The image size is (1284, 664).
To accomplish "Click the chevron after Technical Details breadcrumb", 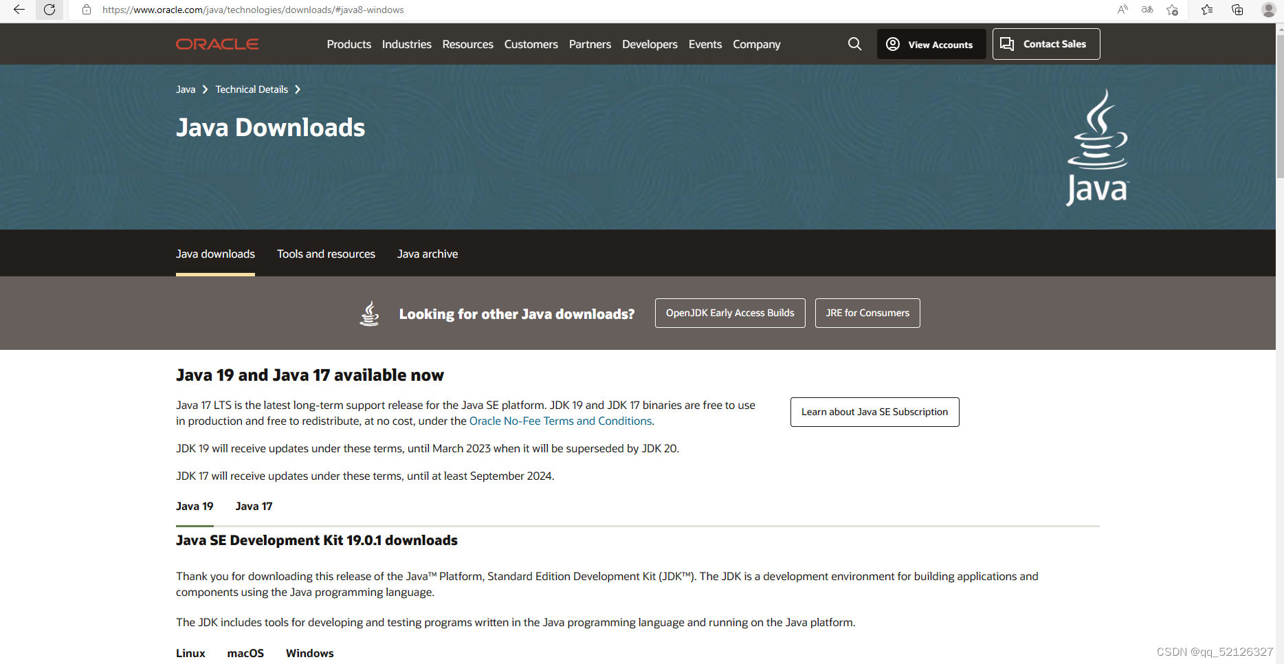I will (x=298, y=89).
